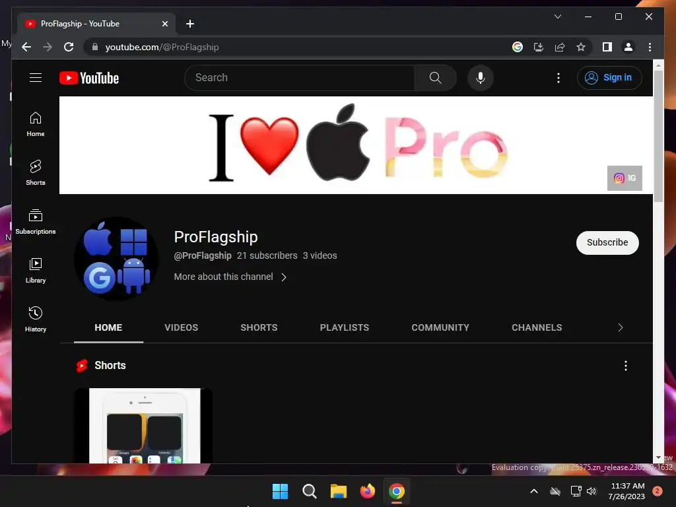Open a new Chrome tab
The image size is (676, 507).
point(189,24)
